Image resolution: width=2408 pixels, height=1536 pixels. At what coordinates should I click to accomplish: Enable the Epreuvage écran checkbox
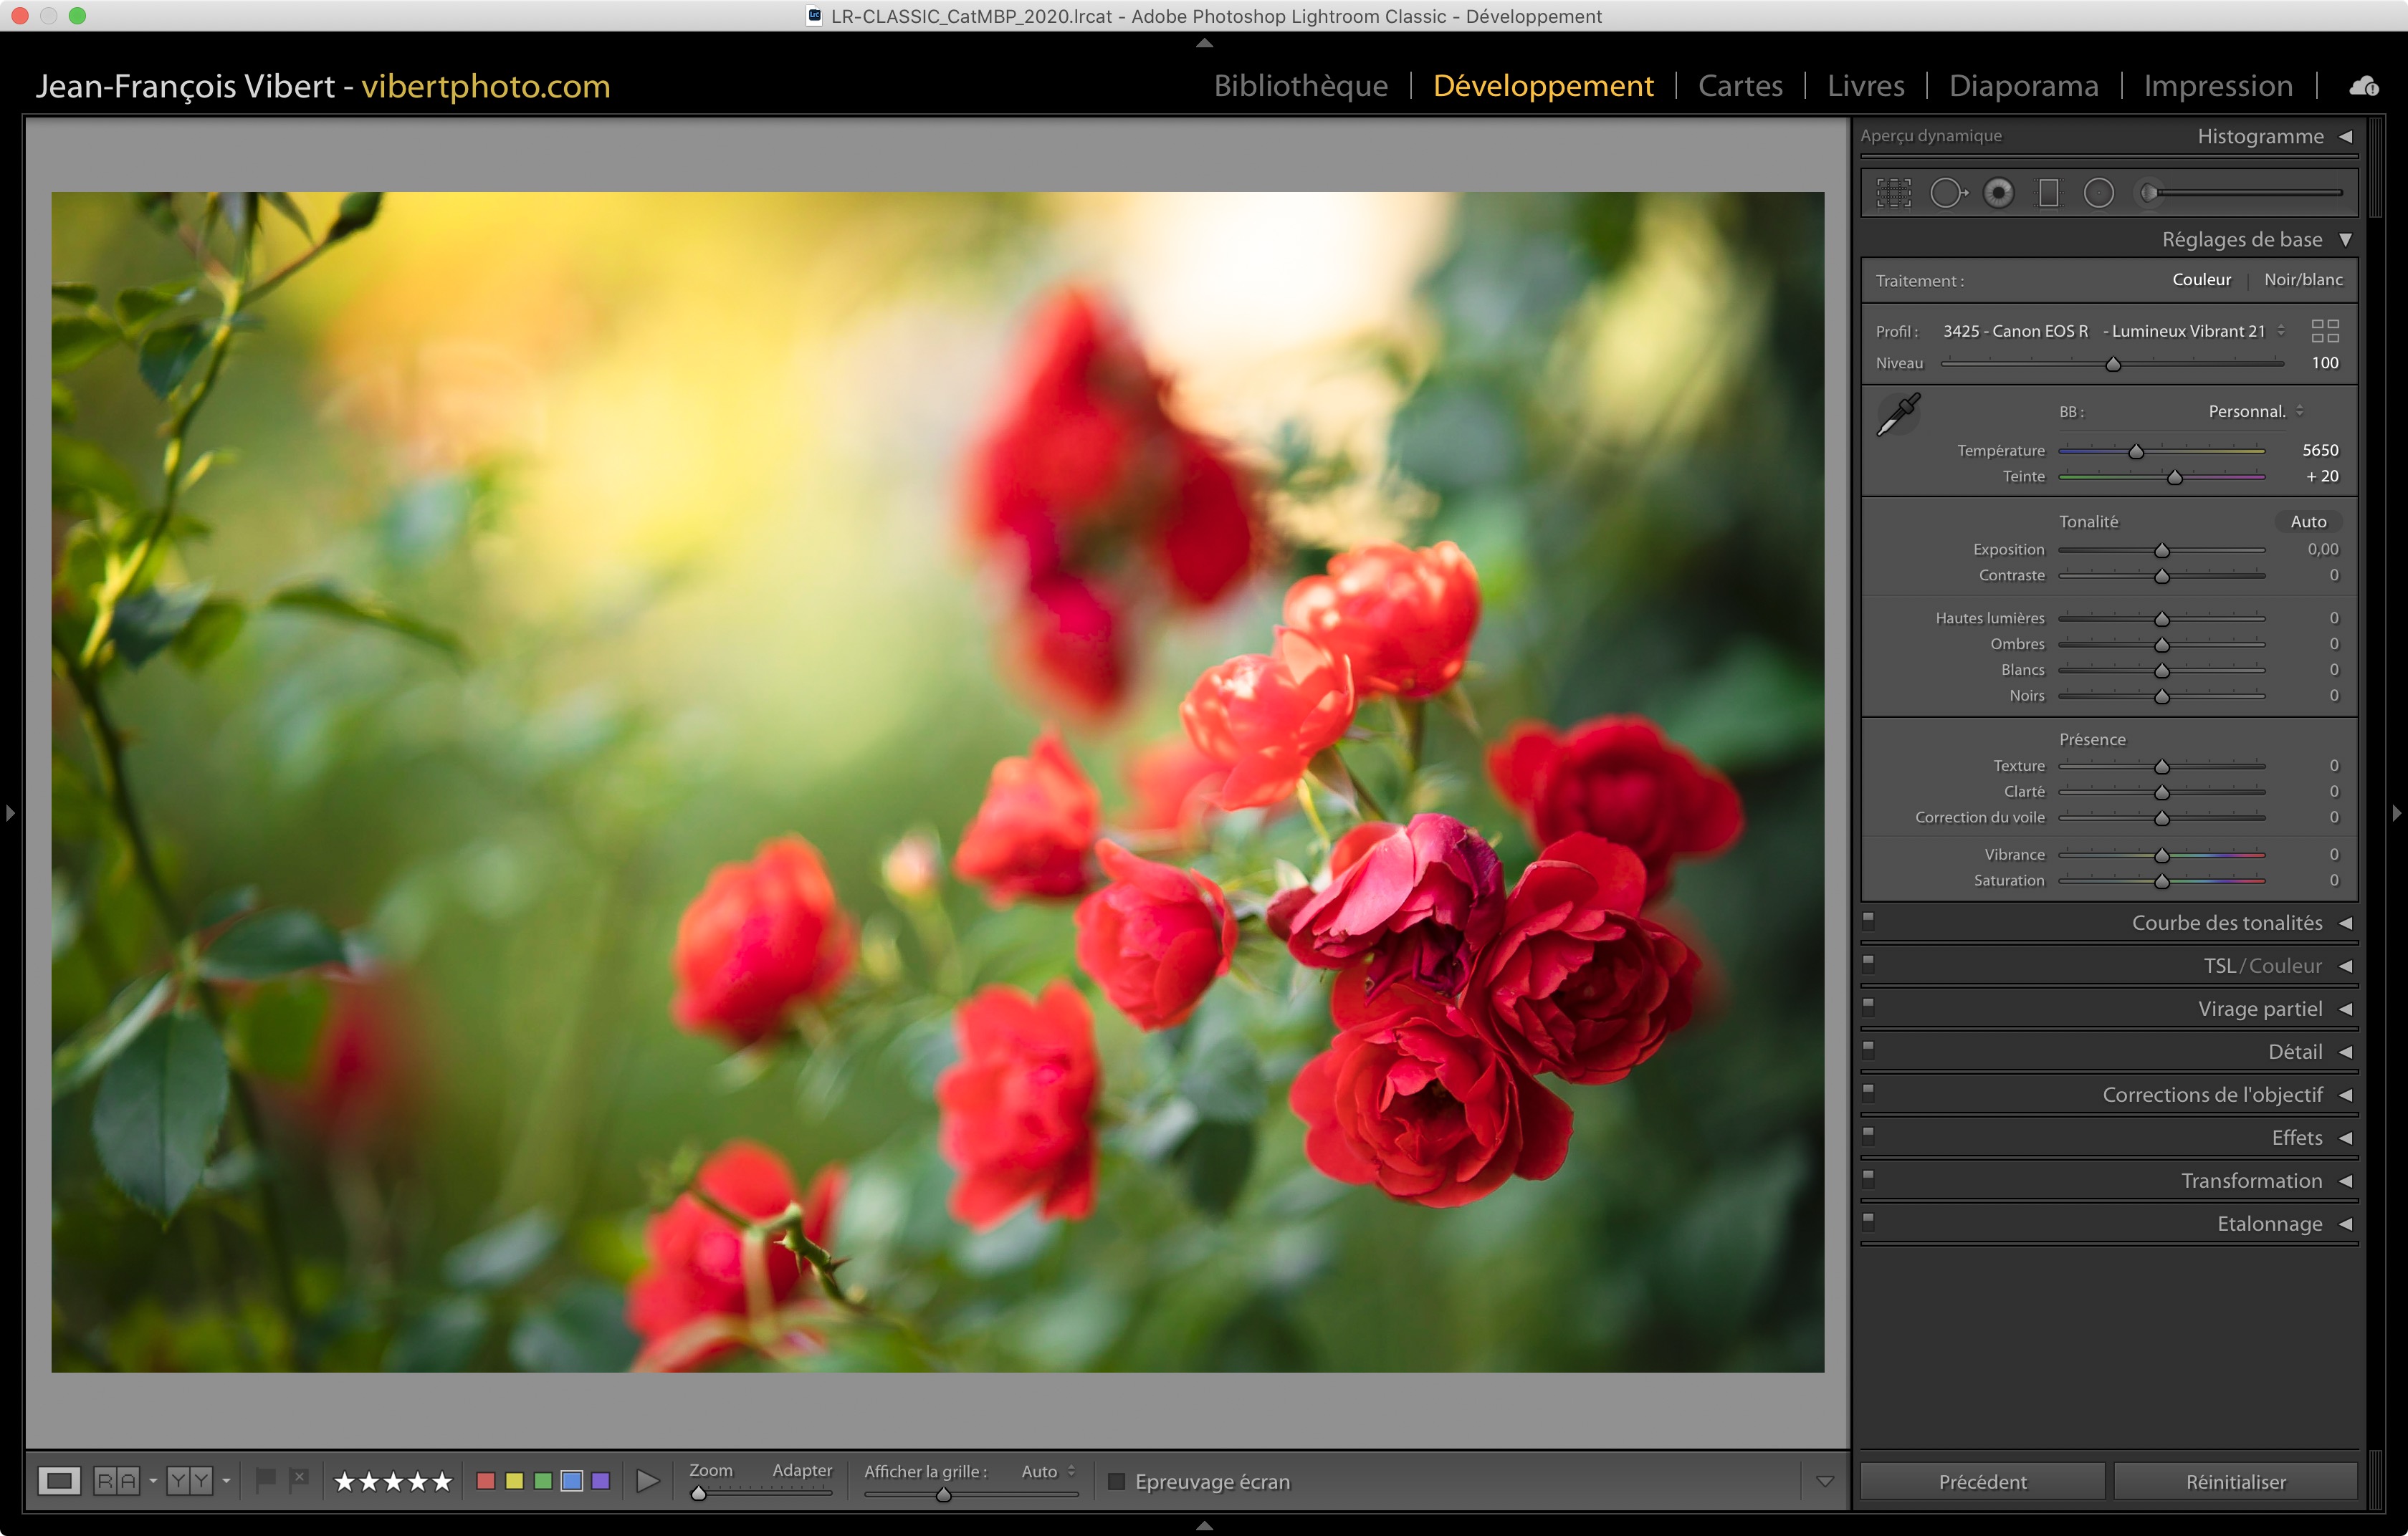(1117, 1481)
